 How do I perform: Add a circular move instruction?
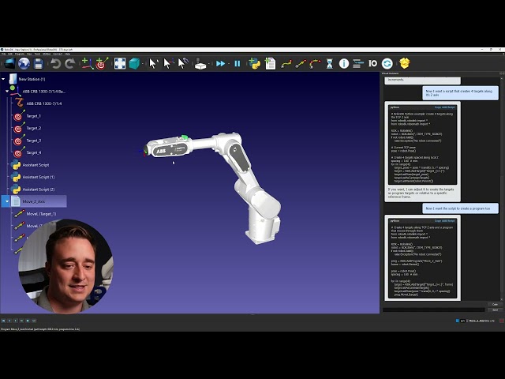pyautogui.click(x=315, y=63)
